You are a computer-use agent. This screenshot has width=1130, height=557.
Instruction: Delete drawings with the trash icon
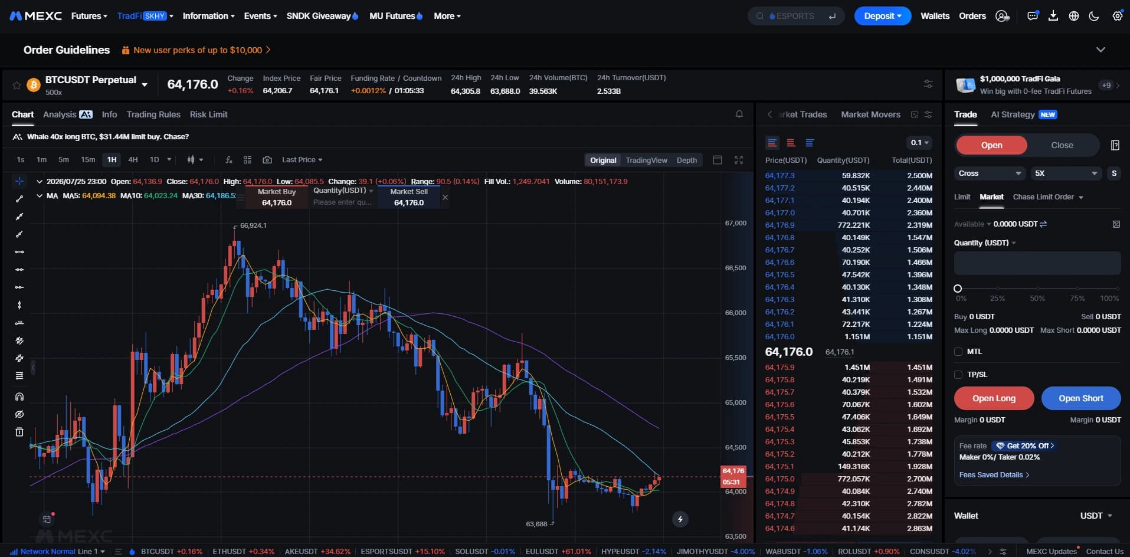[19, 432]
